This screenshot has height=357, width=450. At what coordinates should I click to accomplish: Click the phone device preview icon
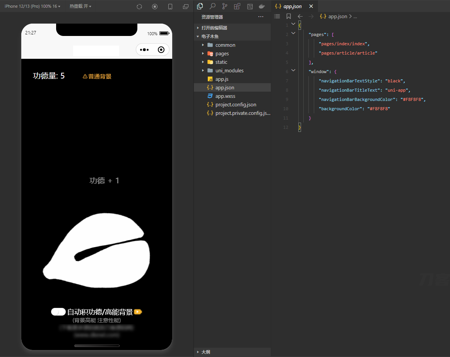[x=170, y=7]
